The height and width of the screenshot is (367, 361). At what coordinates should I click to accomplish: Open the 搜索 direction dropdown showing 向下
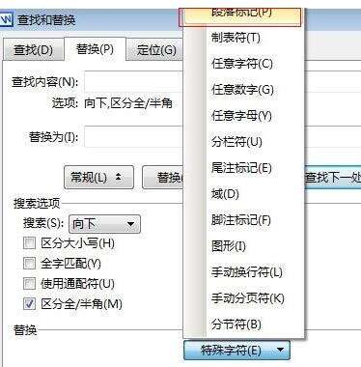coord(104,224)
